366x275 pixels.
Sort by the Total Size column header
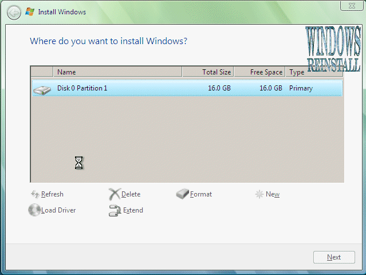point(208,72)
